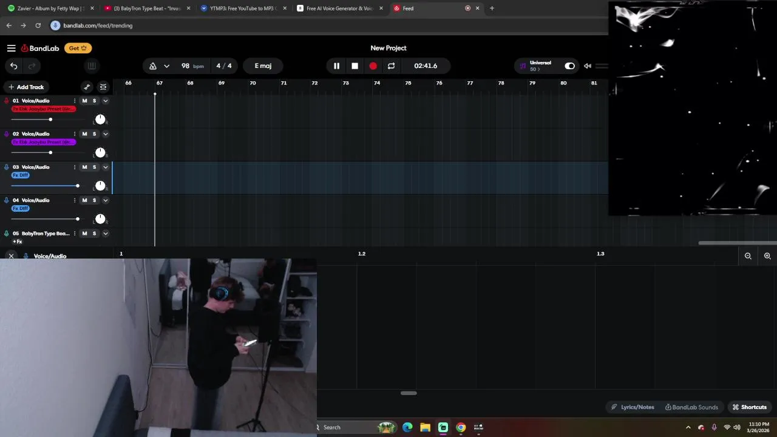The height and width of the screenshot is (437, 777).
Task: Open options menu for track 03
Action: 75,167
